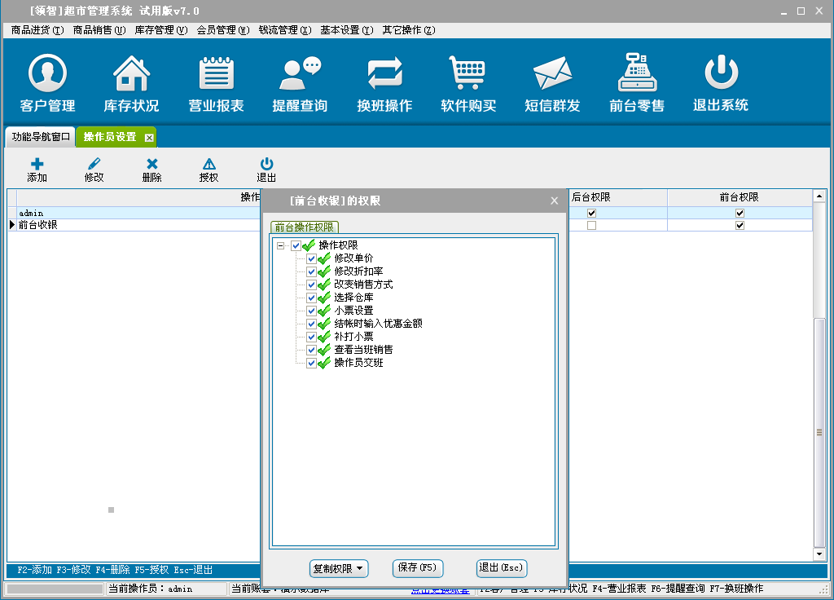Open 基本设置 menu
Screen dimensions: 834x600
[347, 30]
